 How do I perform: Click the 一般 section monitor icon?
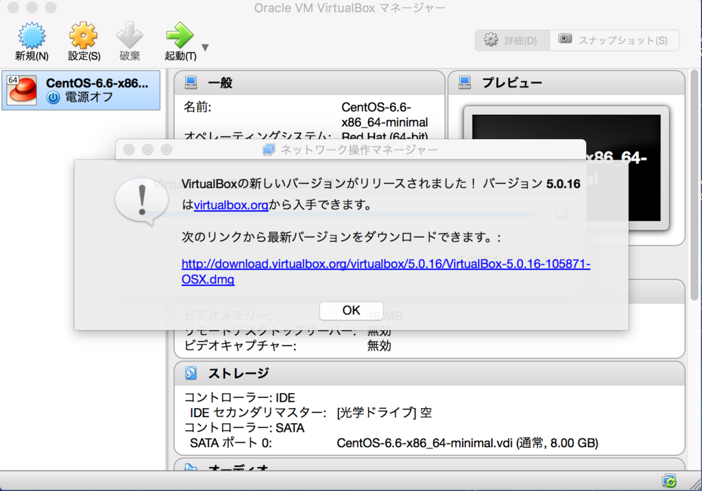(191, 82)
